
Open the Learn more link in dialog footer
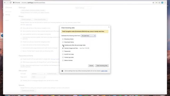tap(104, 71)
